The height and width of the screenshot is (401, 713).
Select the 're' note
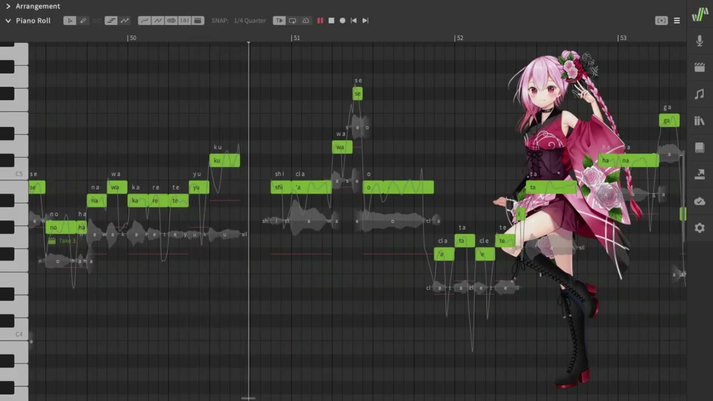[158, 200]
